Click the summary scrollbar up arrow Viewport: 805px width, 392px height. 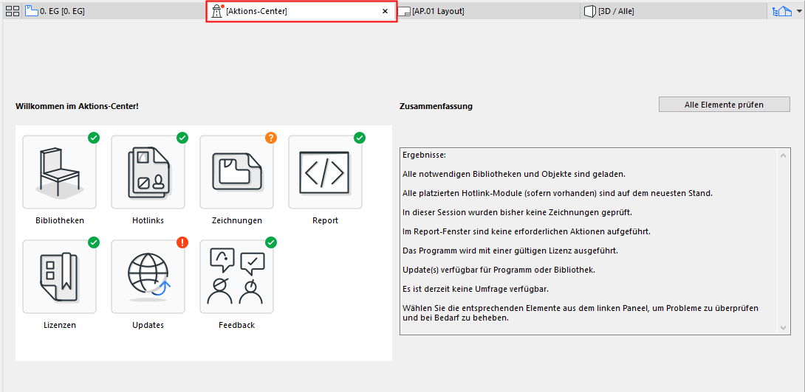(782, 155)
